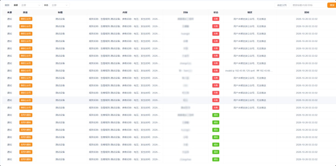This screenshot has width=336, height=166.
Task: Click the time cell in invalid ip row
Action: (307, 71)
